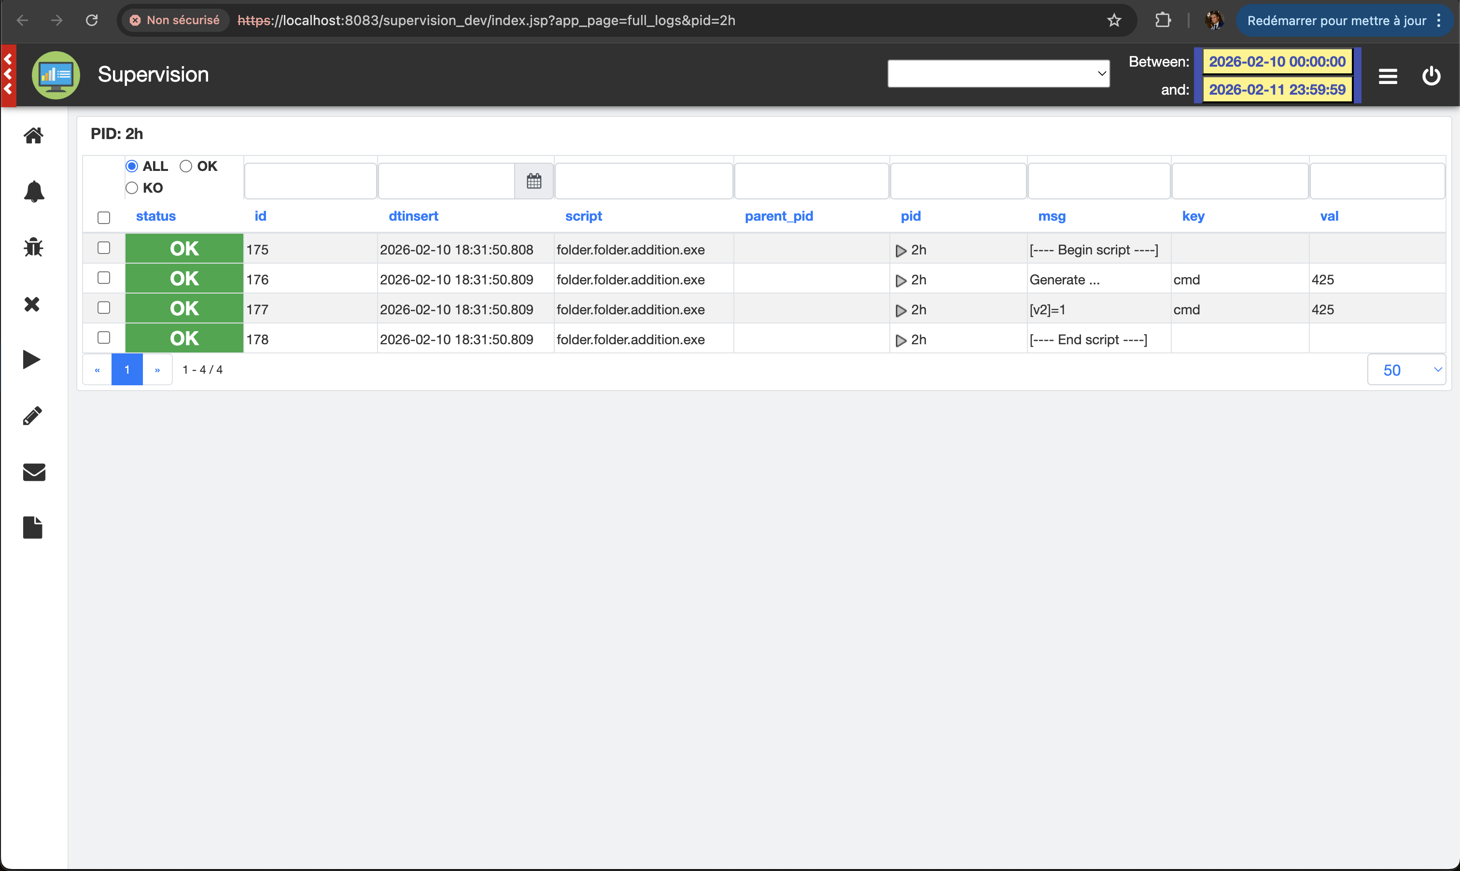Image resolution: width=1460 pixels, height=871 pixels.
Task: Open the calendar picker for dtinsert filter
Action: (533, 181)
